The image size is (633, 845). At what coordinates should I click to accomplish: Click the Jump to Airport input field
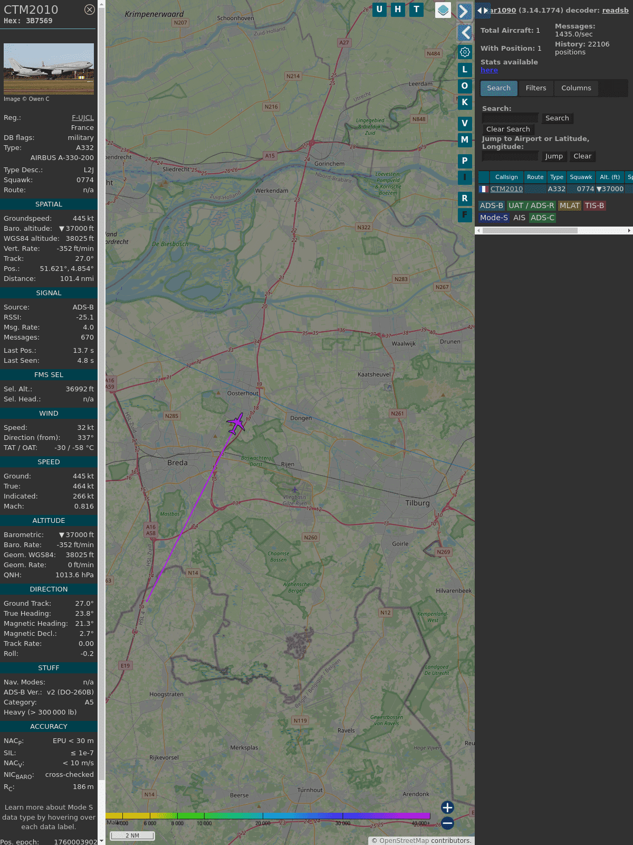pyautogui.click(x=510, y=156)
